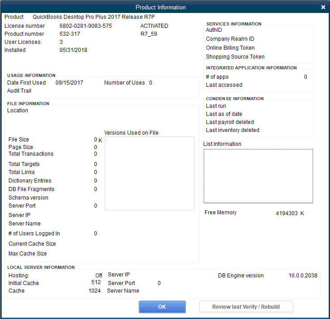The width and height of the screenshot is (330, 319).
Task: Click Cache value 1024
Action: pos(94,291)
